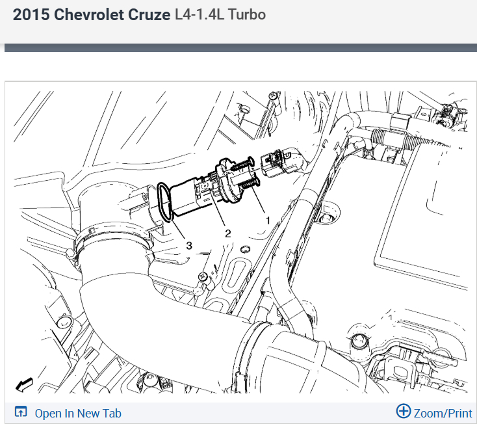Click the front-of-vehicle arrow in the diagram corner

pyautogui.click(x=24, y=385)
